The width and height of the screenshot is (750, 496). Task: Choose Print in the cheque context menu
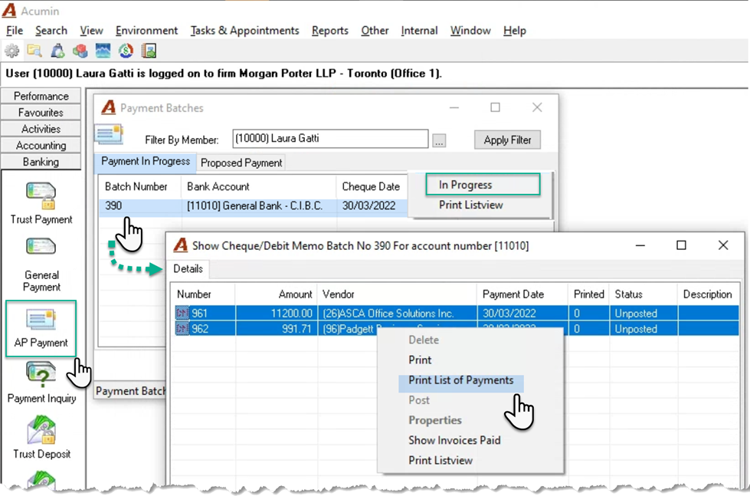tap(420, 360)
